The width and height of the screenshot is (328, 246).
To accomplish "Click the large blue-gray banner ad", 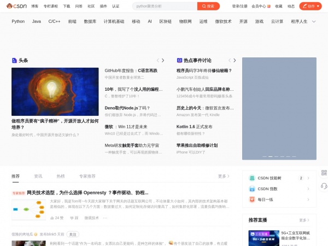I will click(279, 109).
